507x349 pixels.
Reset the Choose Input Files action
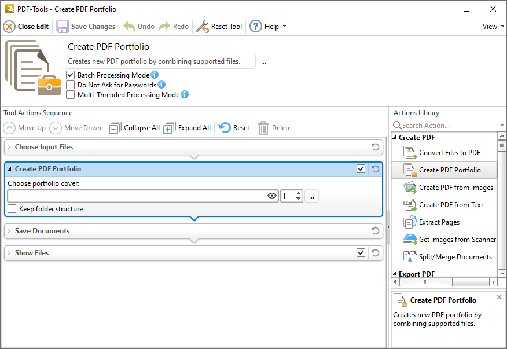tap(375, 147)
